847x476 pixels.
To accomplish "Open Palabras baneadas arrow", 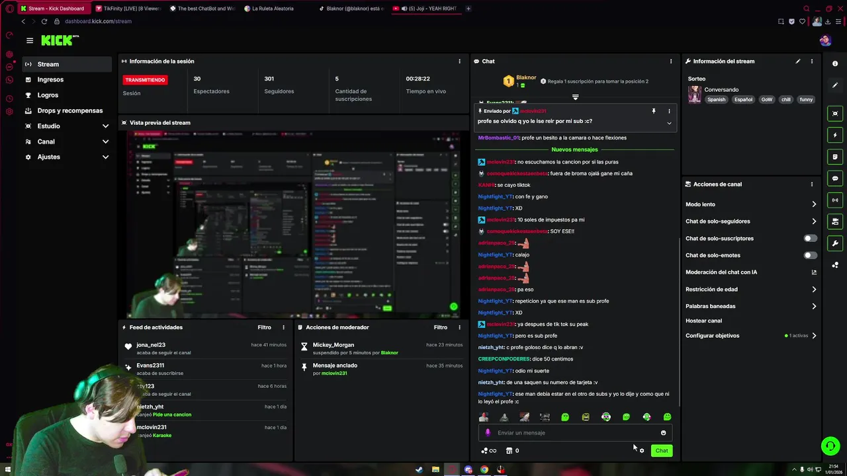I will point(814,306).
